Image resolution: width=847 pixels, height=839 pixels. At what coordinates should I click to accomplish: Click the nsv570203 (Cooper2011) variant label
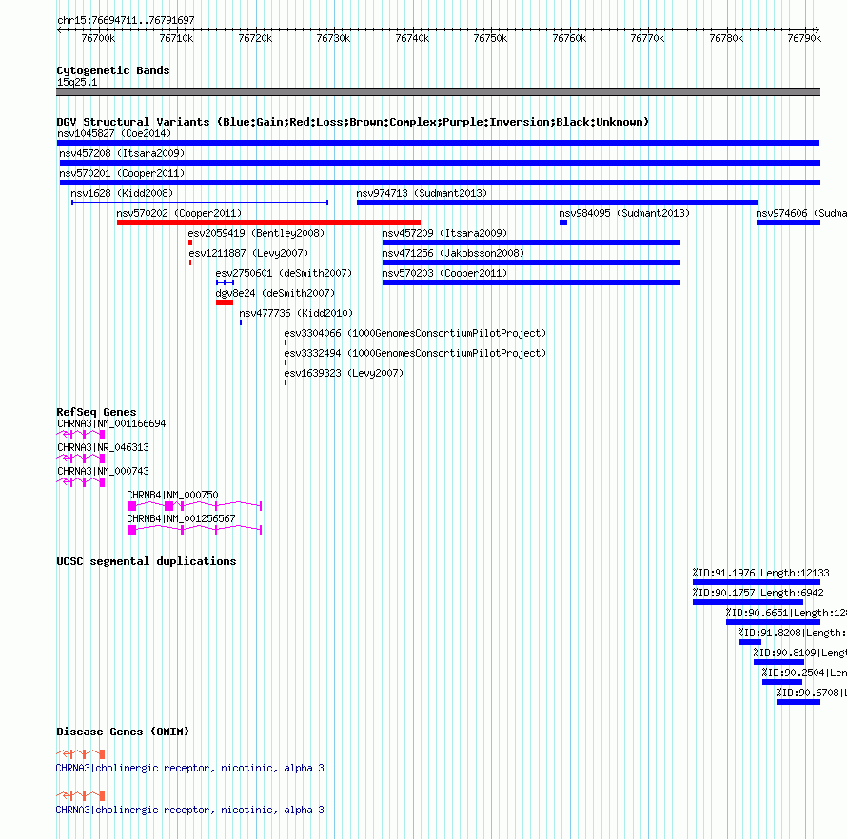444,273
